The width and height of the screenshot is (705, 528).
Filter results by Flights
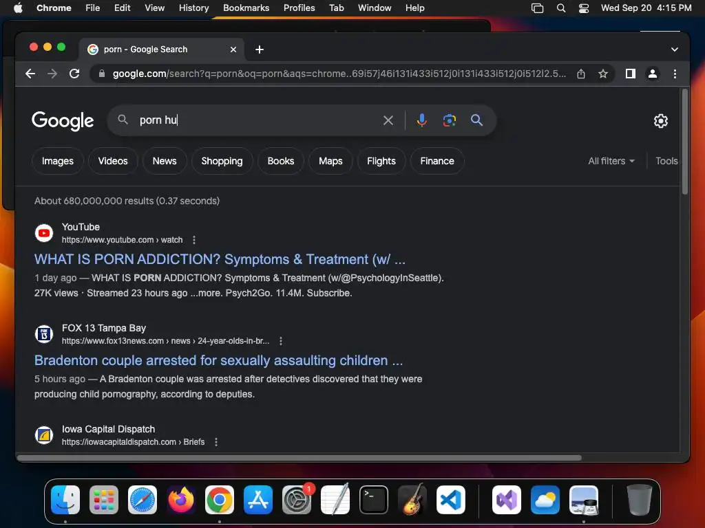(381, 161)
